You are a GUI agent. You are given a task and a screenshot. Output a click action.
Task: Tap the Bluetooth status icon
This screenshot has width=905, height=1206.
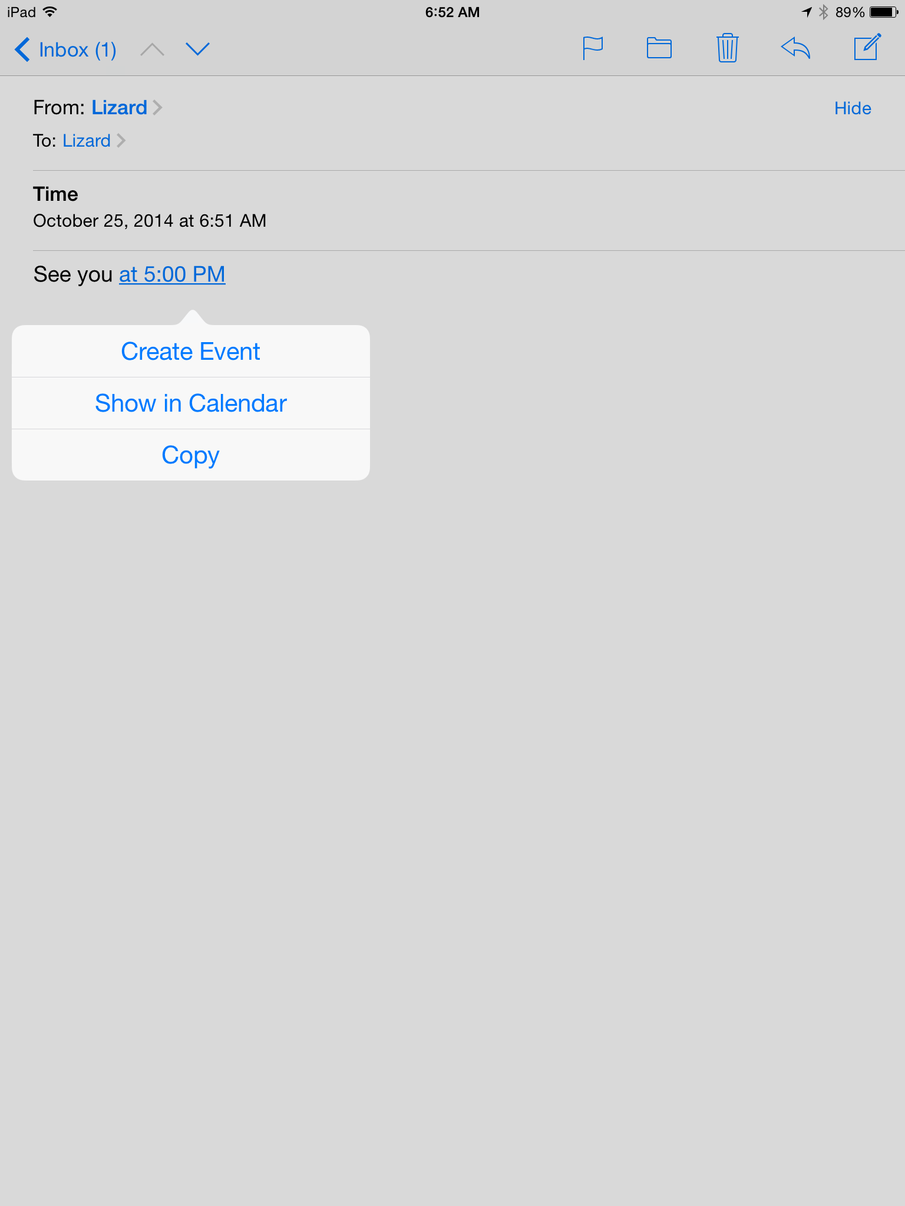[x=824, y=12]
